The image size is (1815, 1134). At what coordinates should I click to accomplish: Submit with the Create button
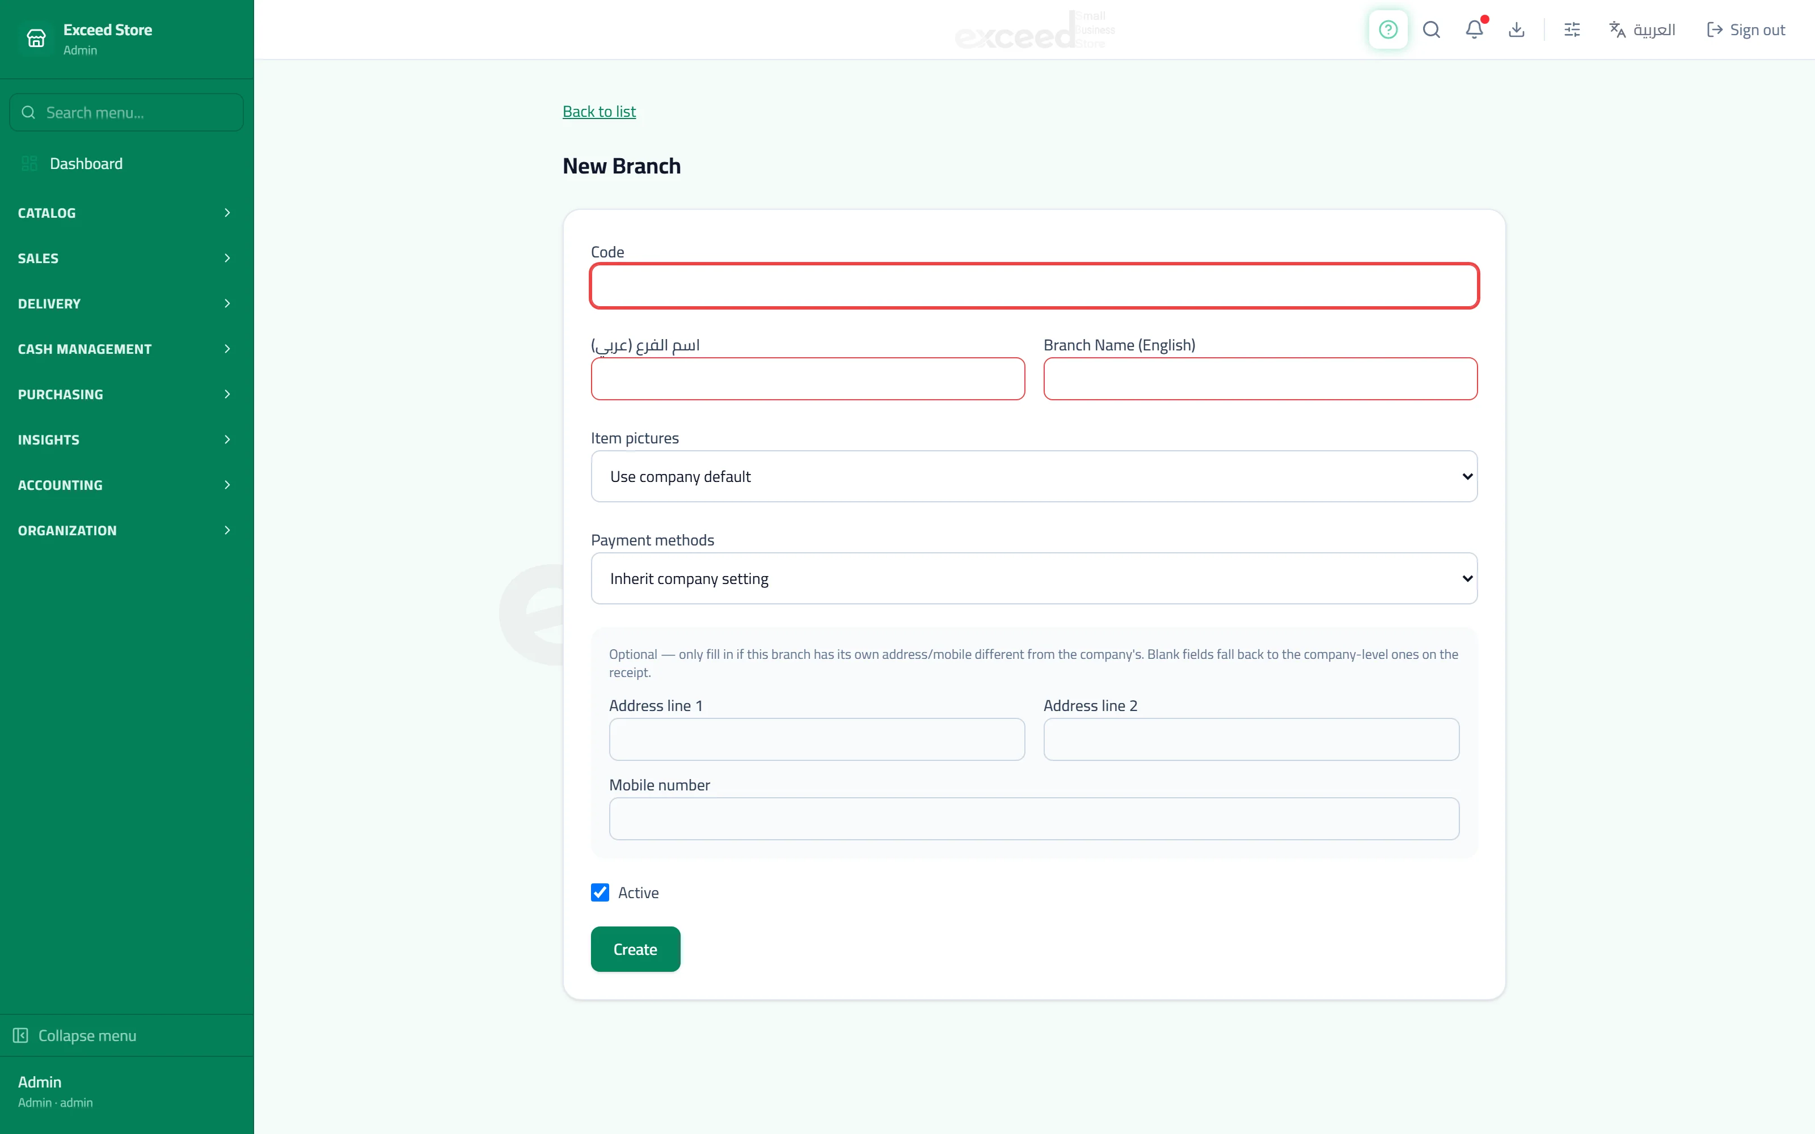click(635, 950)
